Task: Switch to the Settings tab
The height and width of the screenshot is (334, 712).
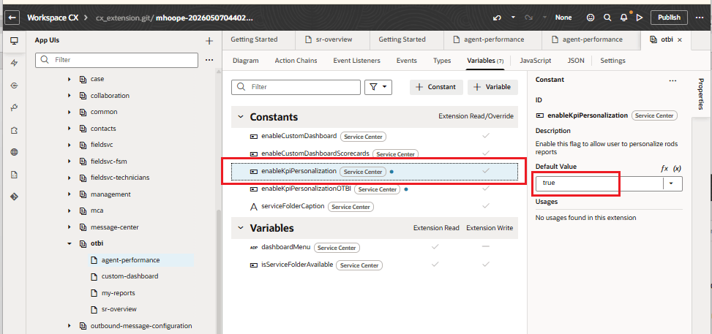Action: pyautogui.click(x=612, y=61)
